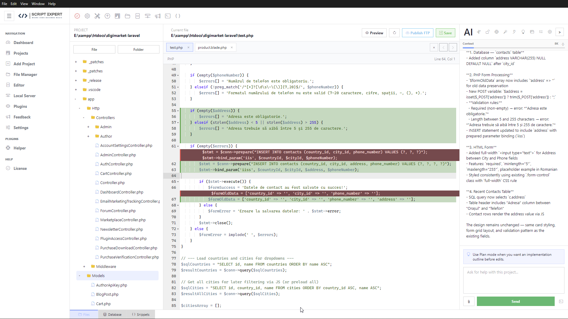This screenshot has width=568, height=319.
Task: Open the gear settings icon in top toolbar
Action: [x=87, y=16]
